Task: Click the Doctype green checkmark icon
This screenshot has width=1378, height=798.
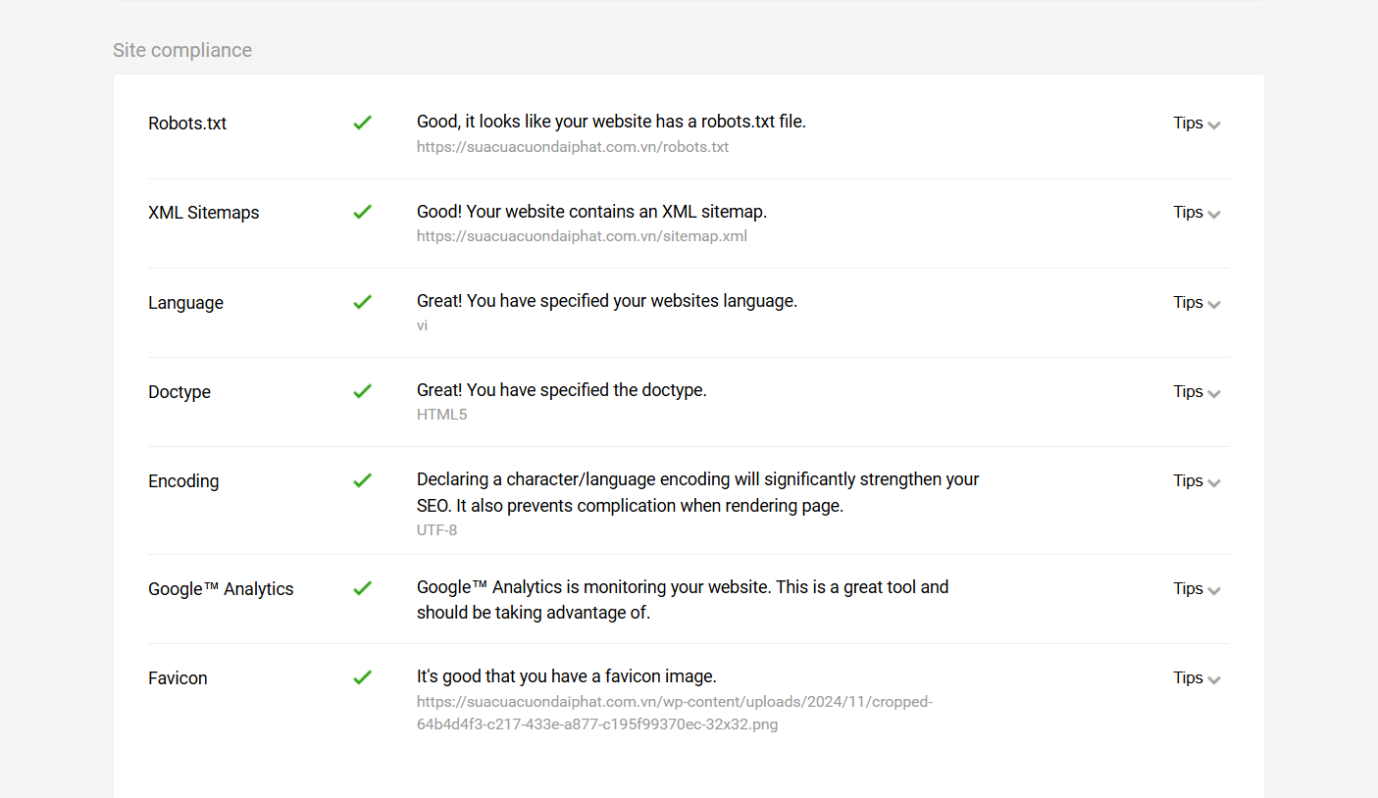Action: [362, 391]
